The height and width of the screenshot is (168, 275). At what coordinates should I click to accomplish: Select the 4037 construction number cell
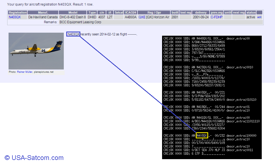[x=102, y=17]
